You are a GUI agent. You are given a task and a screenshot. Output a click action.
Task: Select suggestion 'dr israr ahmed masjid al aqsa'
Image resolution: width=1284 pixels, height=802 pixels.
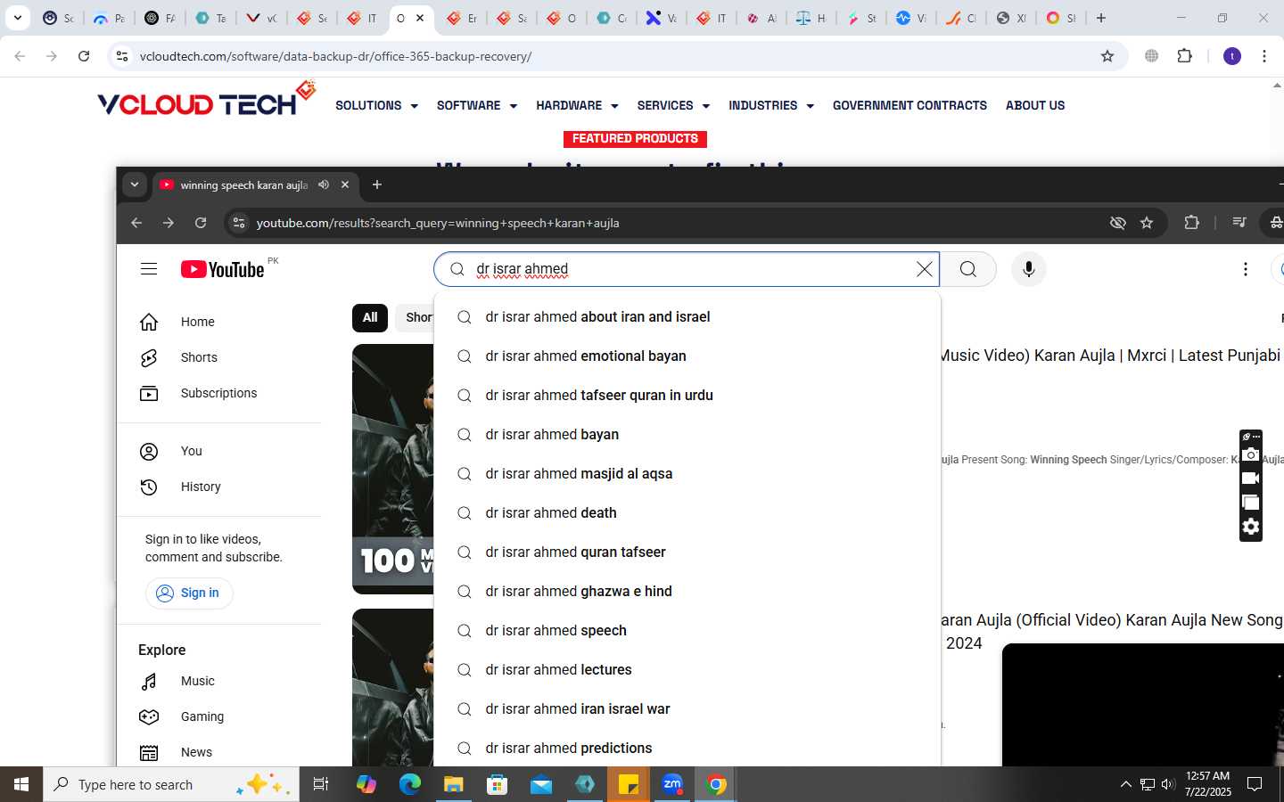(x=687, y=474)
